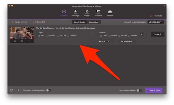Open the Descargar download section
The height and width of the screenshot is (105, 174).
pyautogui.click(x=75, y=13)
